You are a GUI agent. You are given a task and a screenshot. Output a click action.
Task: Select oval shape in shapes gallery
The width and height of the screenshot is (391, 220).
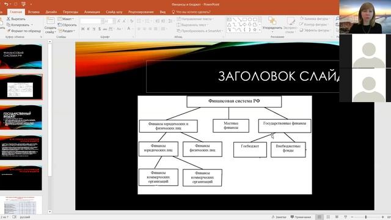250,20
